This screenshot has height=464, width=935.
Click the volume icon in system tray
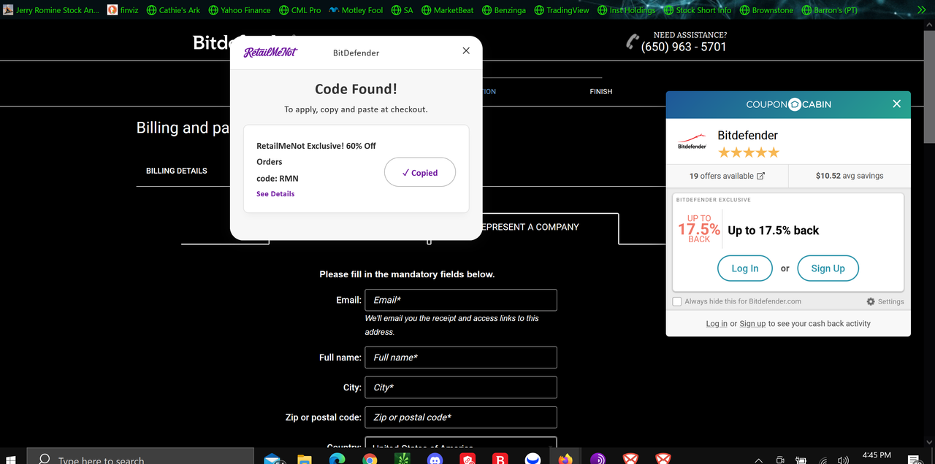(x=844, y=460)
